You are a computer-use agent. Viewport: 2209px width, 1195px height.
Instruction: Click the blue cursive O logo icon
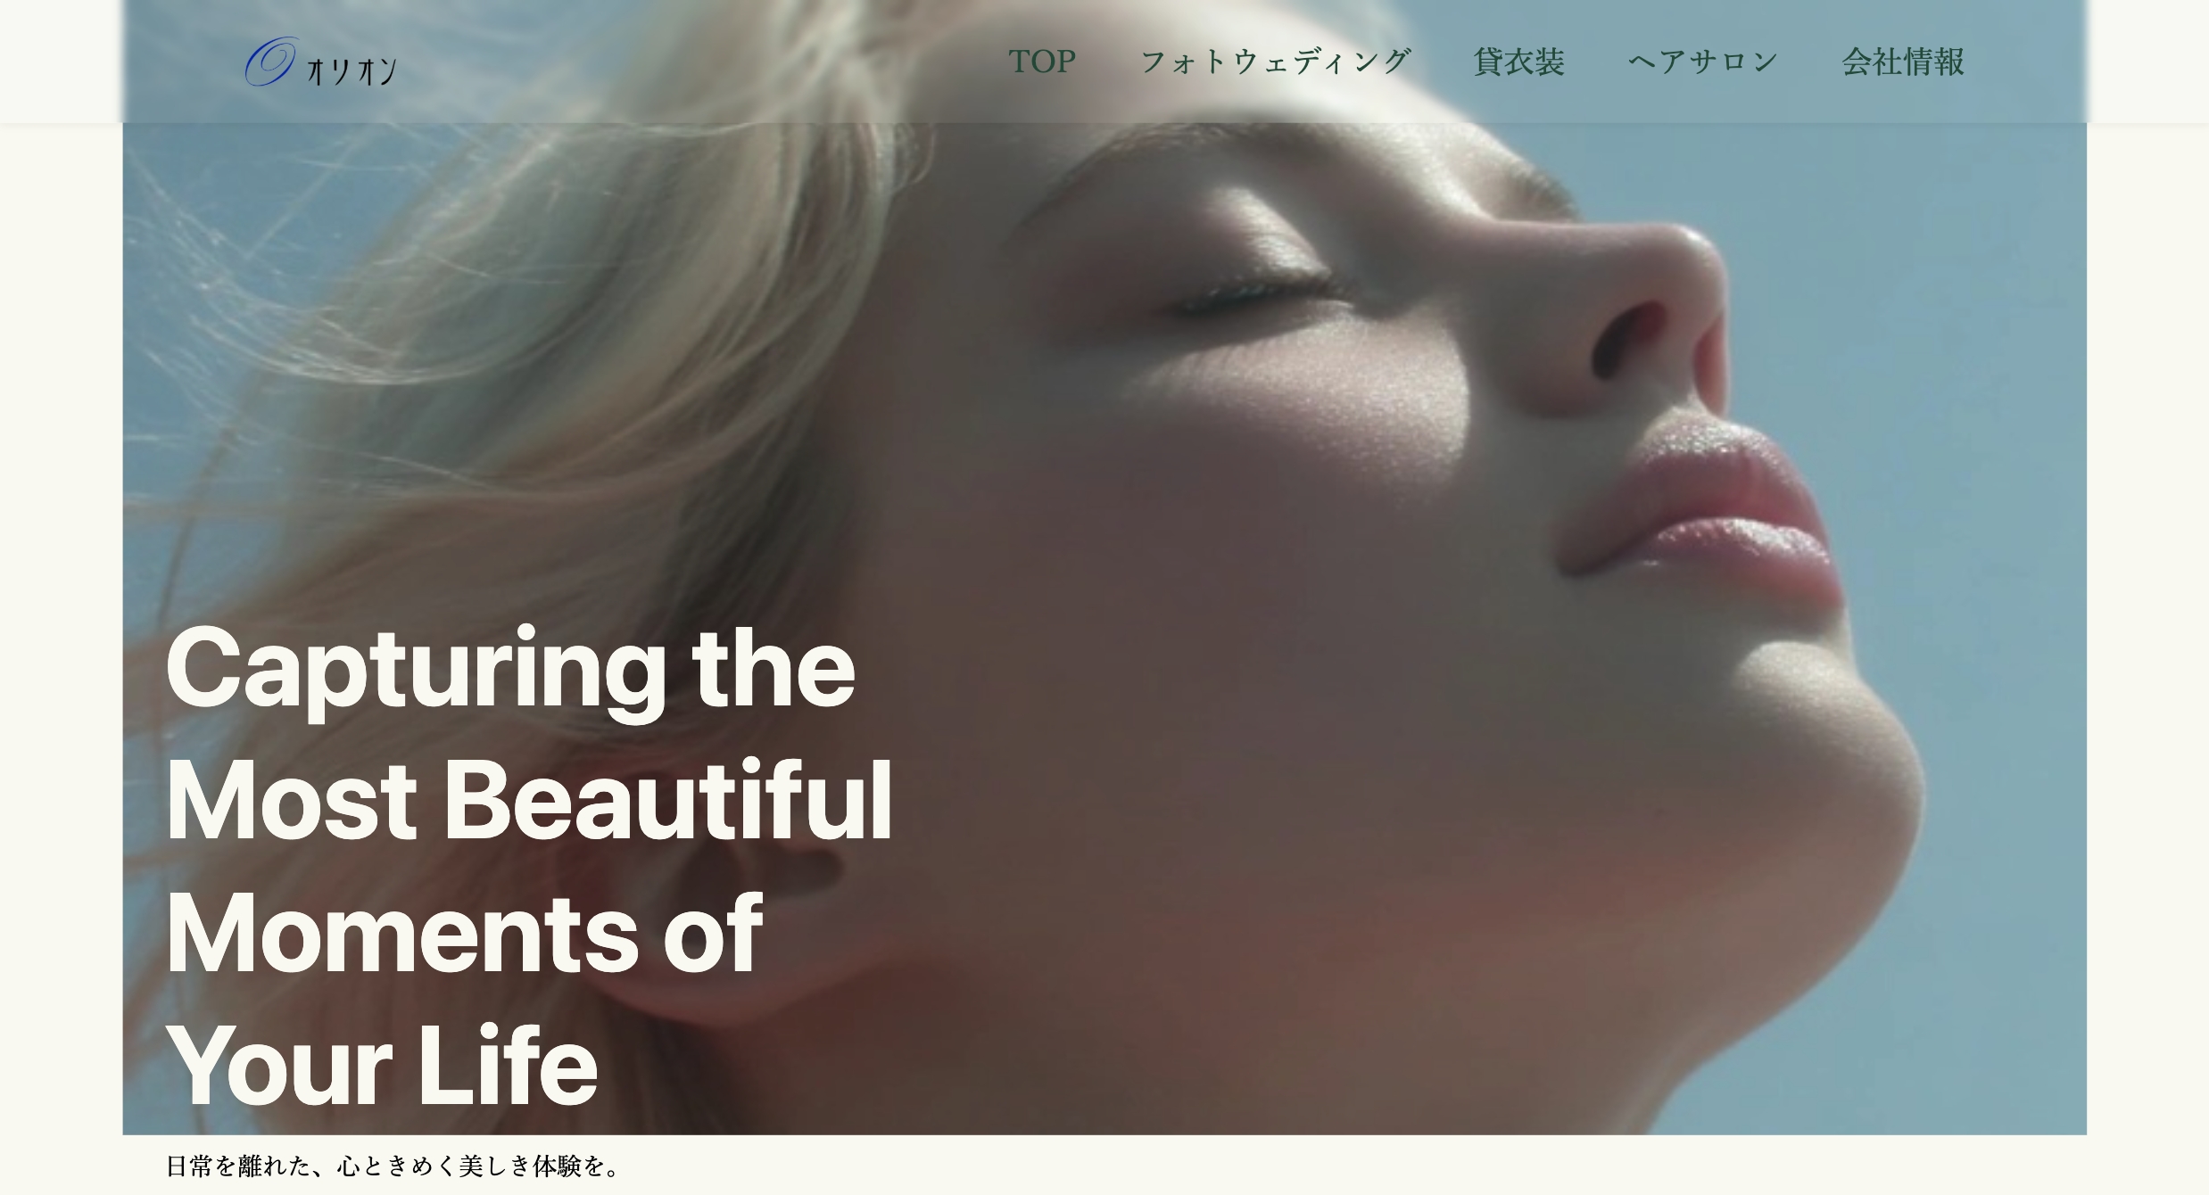pos(270,62)
